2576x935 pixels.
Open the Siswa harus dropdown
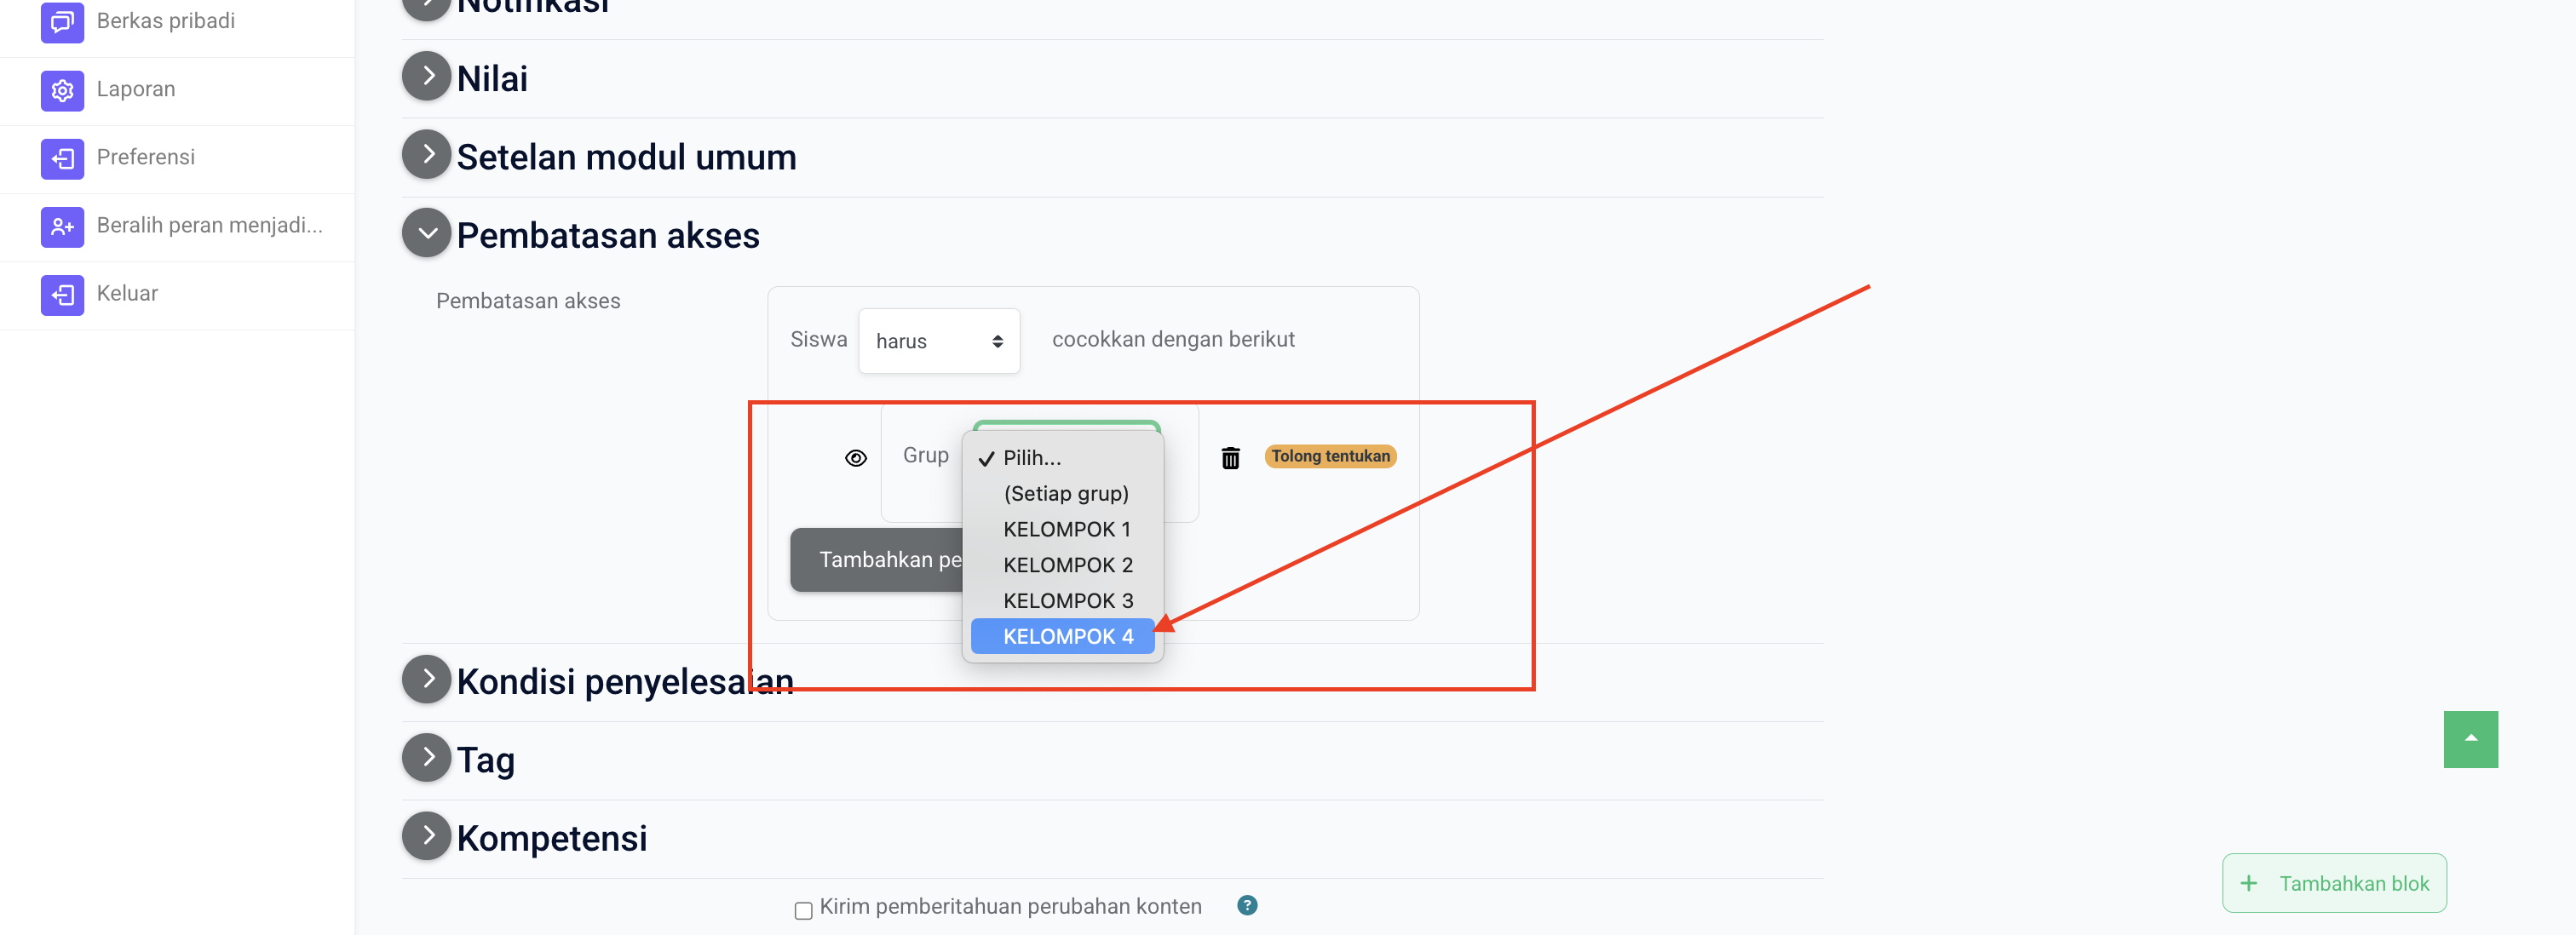click(x=938, y=341)
